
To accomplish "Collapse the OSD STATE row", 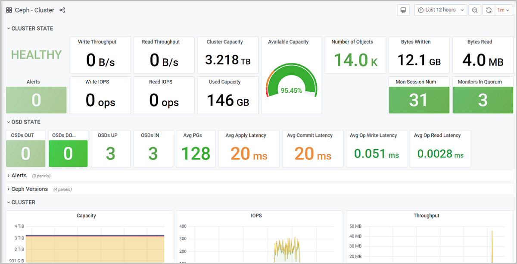I will [x=25, y=122].
